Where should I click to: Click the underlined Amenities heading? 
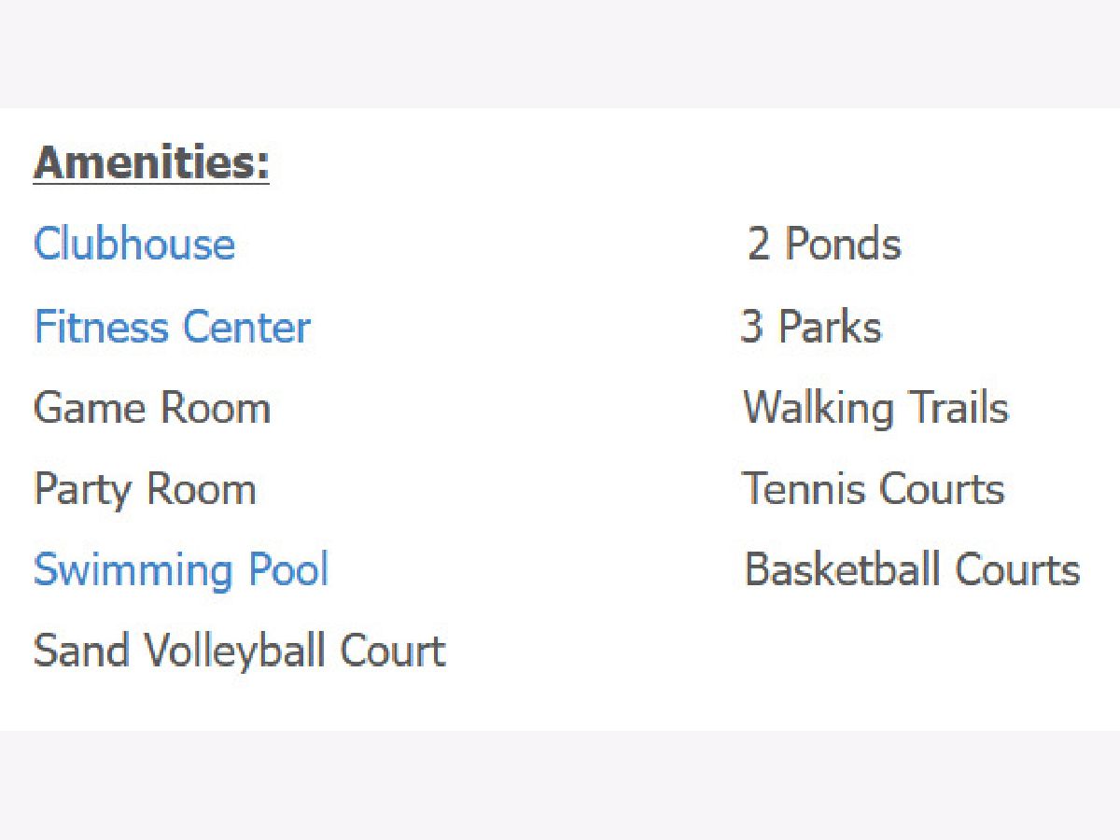click(x=151, y=163)
